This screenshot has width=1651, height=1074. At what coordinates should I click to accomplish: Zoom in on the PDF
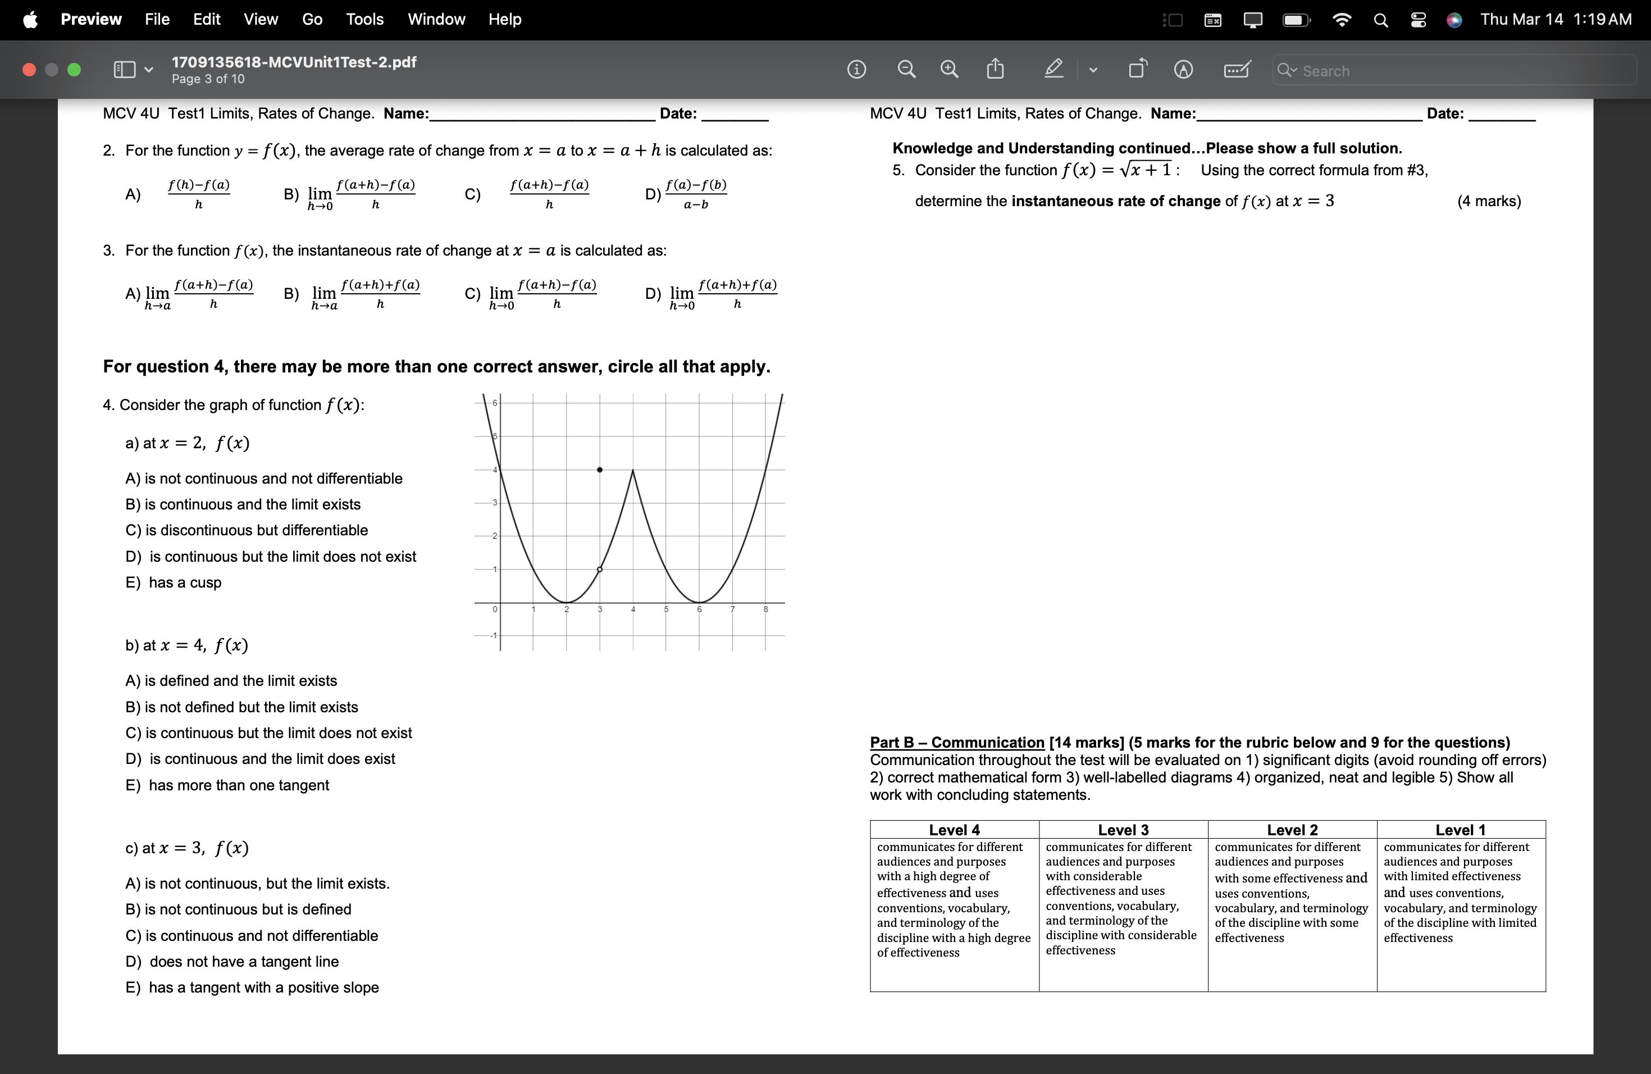950,70
